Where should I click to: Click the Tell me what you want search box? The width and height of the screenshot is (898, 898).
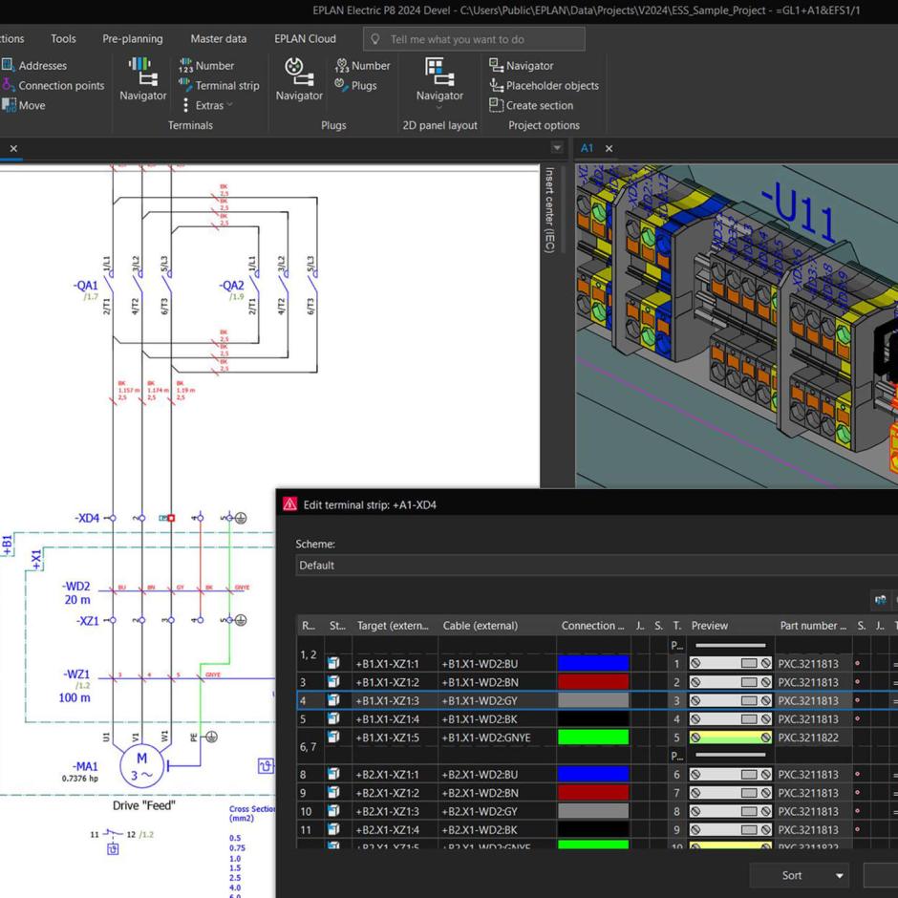[x=474, y=39]
